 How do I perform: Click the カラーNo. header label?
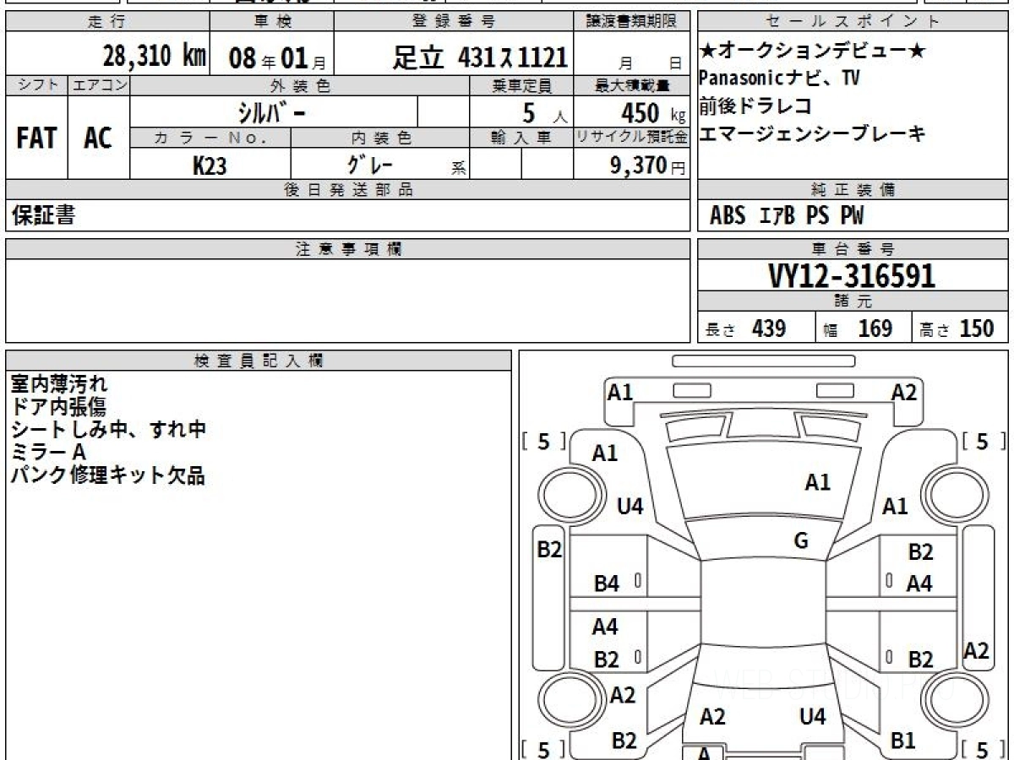tap(210, 138)
